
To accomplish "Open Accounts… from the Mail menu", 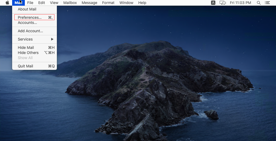I will click(x=27, y=23).
